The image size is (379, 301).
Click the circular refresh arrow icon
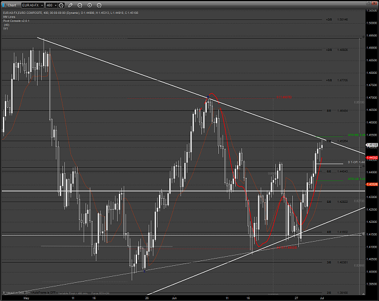(80, 5)
